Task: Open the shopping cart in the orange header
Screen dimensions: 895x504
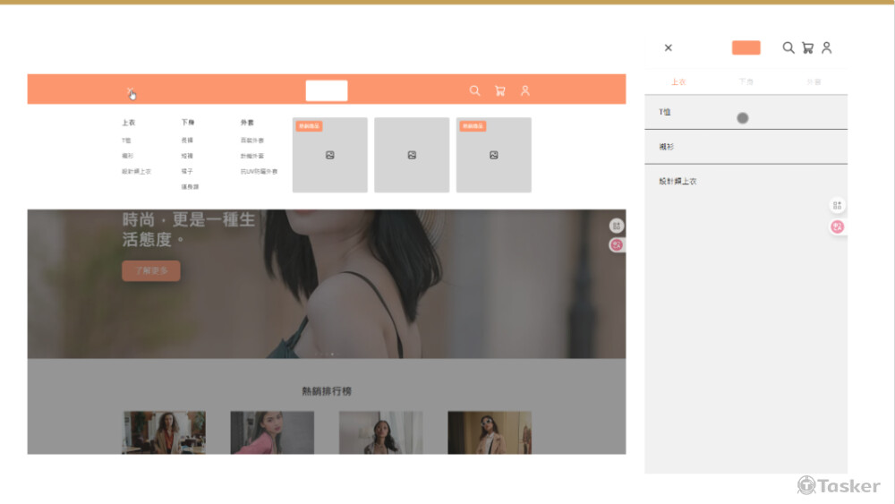Action: coord(499,90)
